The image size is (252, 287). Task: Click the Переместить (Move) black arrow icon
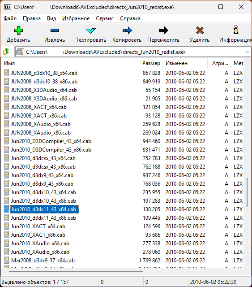(163, 30)
